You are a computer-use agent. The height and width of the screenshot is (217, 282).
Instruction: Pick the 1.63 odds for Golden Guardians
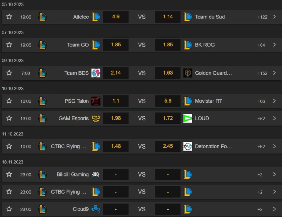(167, 73)
